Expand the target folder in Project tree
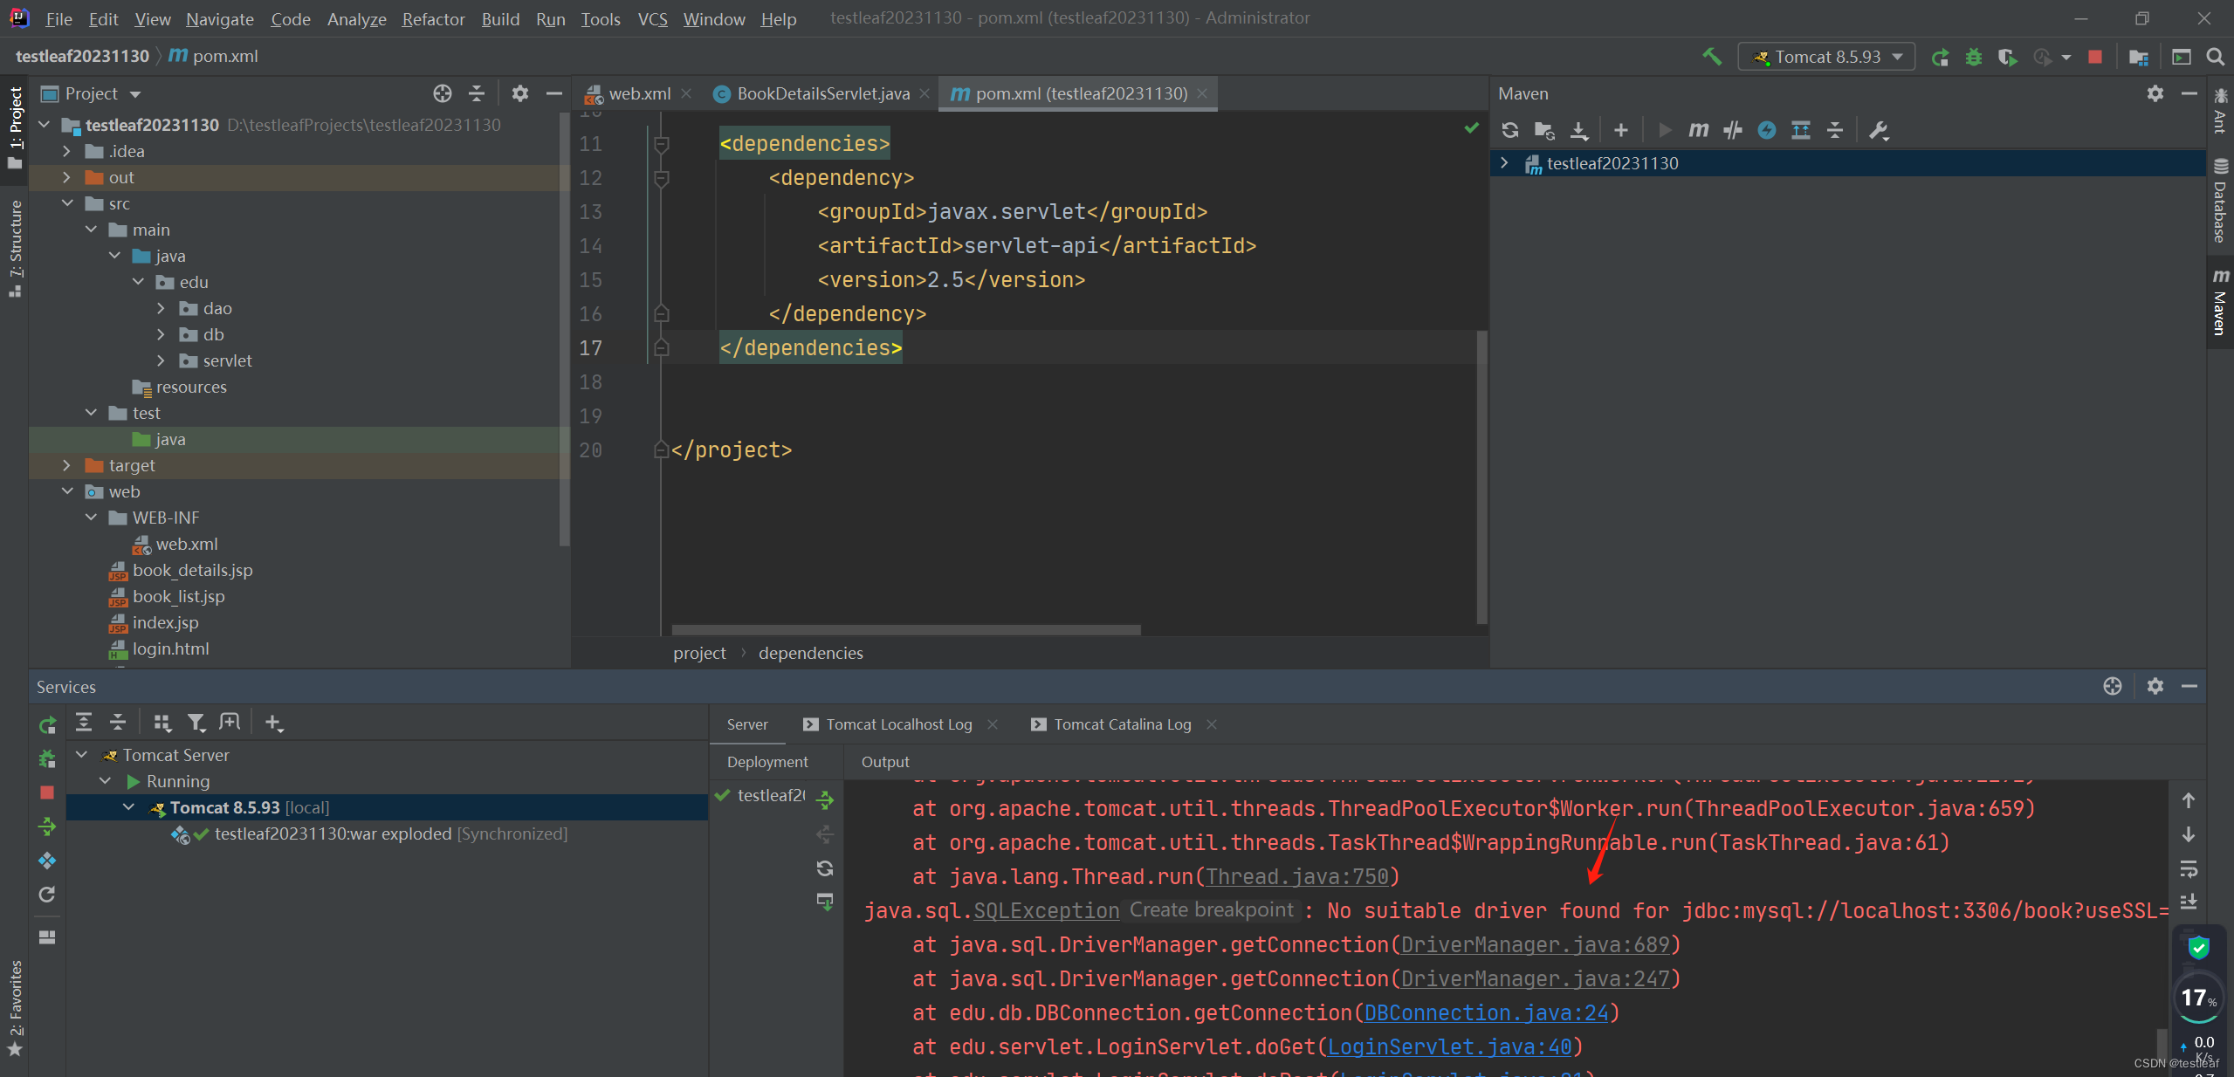 tap(66, 465)
